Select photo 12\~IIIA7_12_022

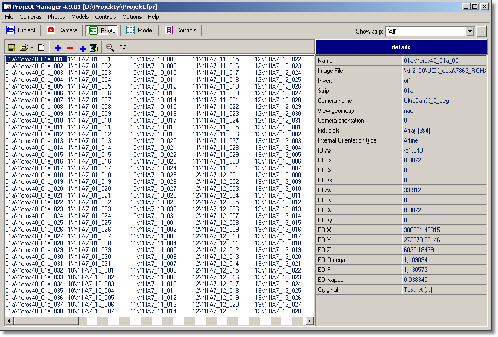(x=278, y=59)
